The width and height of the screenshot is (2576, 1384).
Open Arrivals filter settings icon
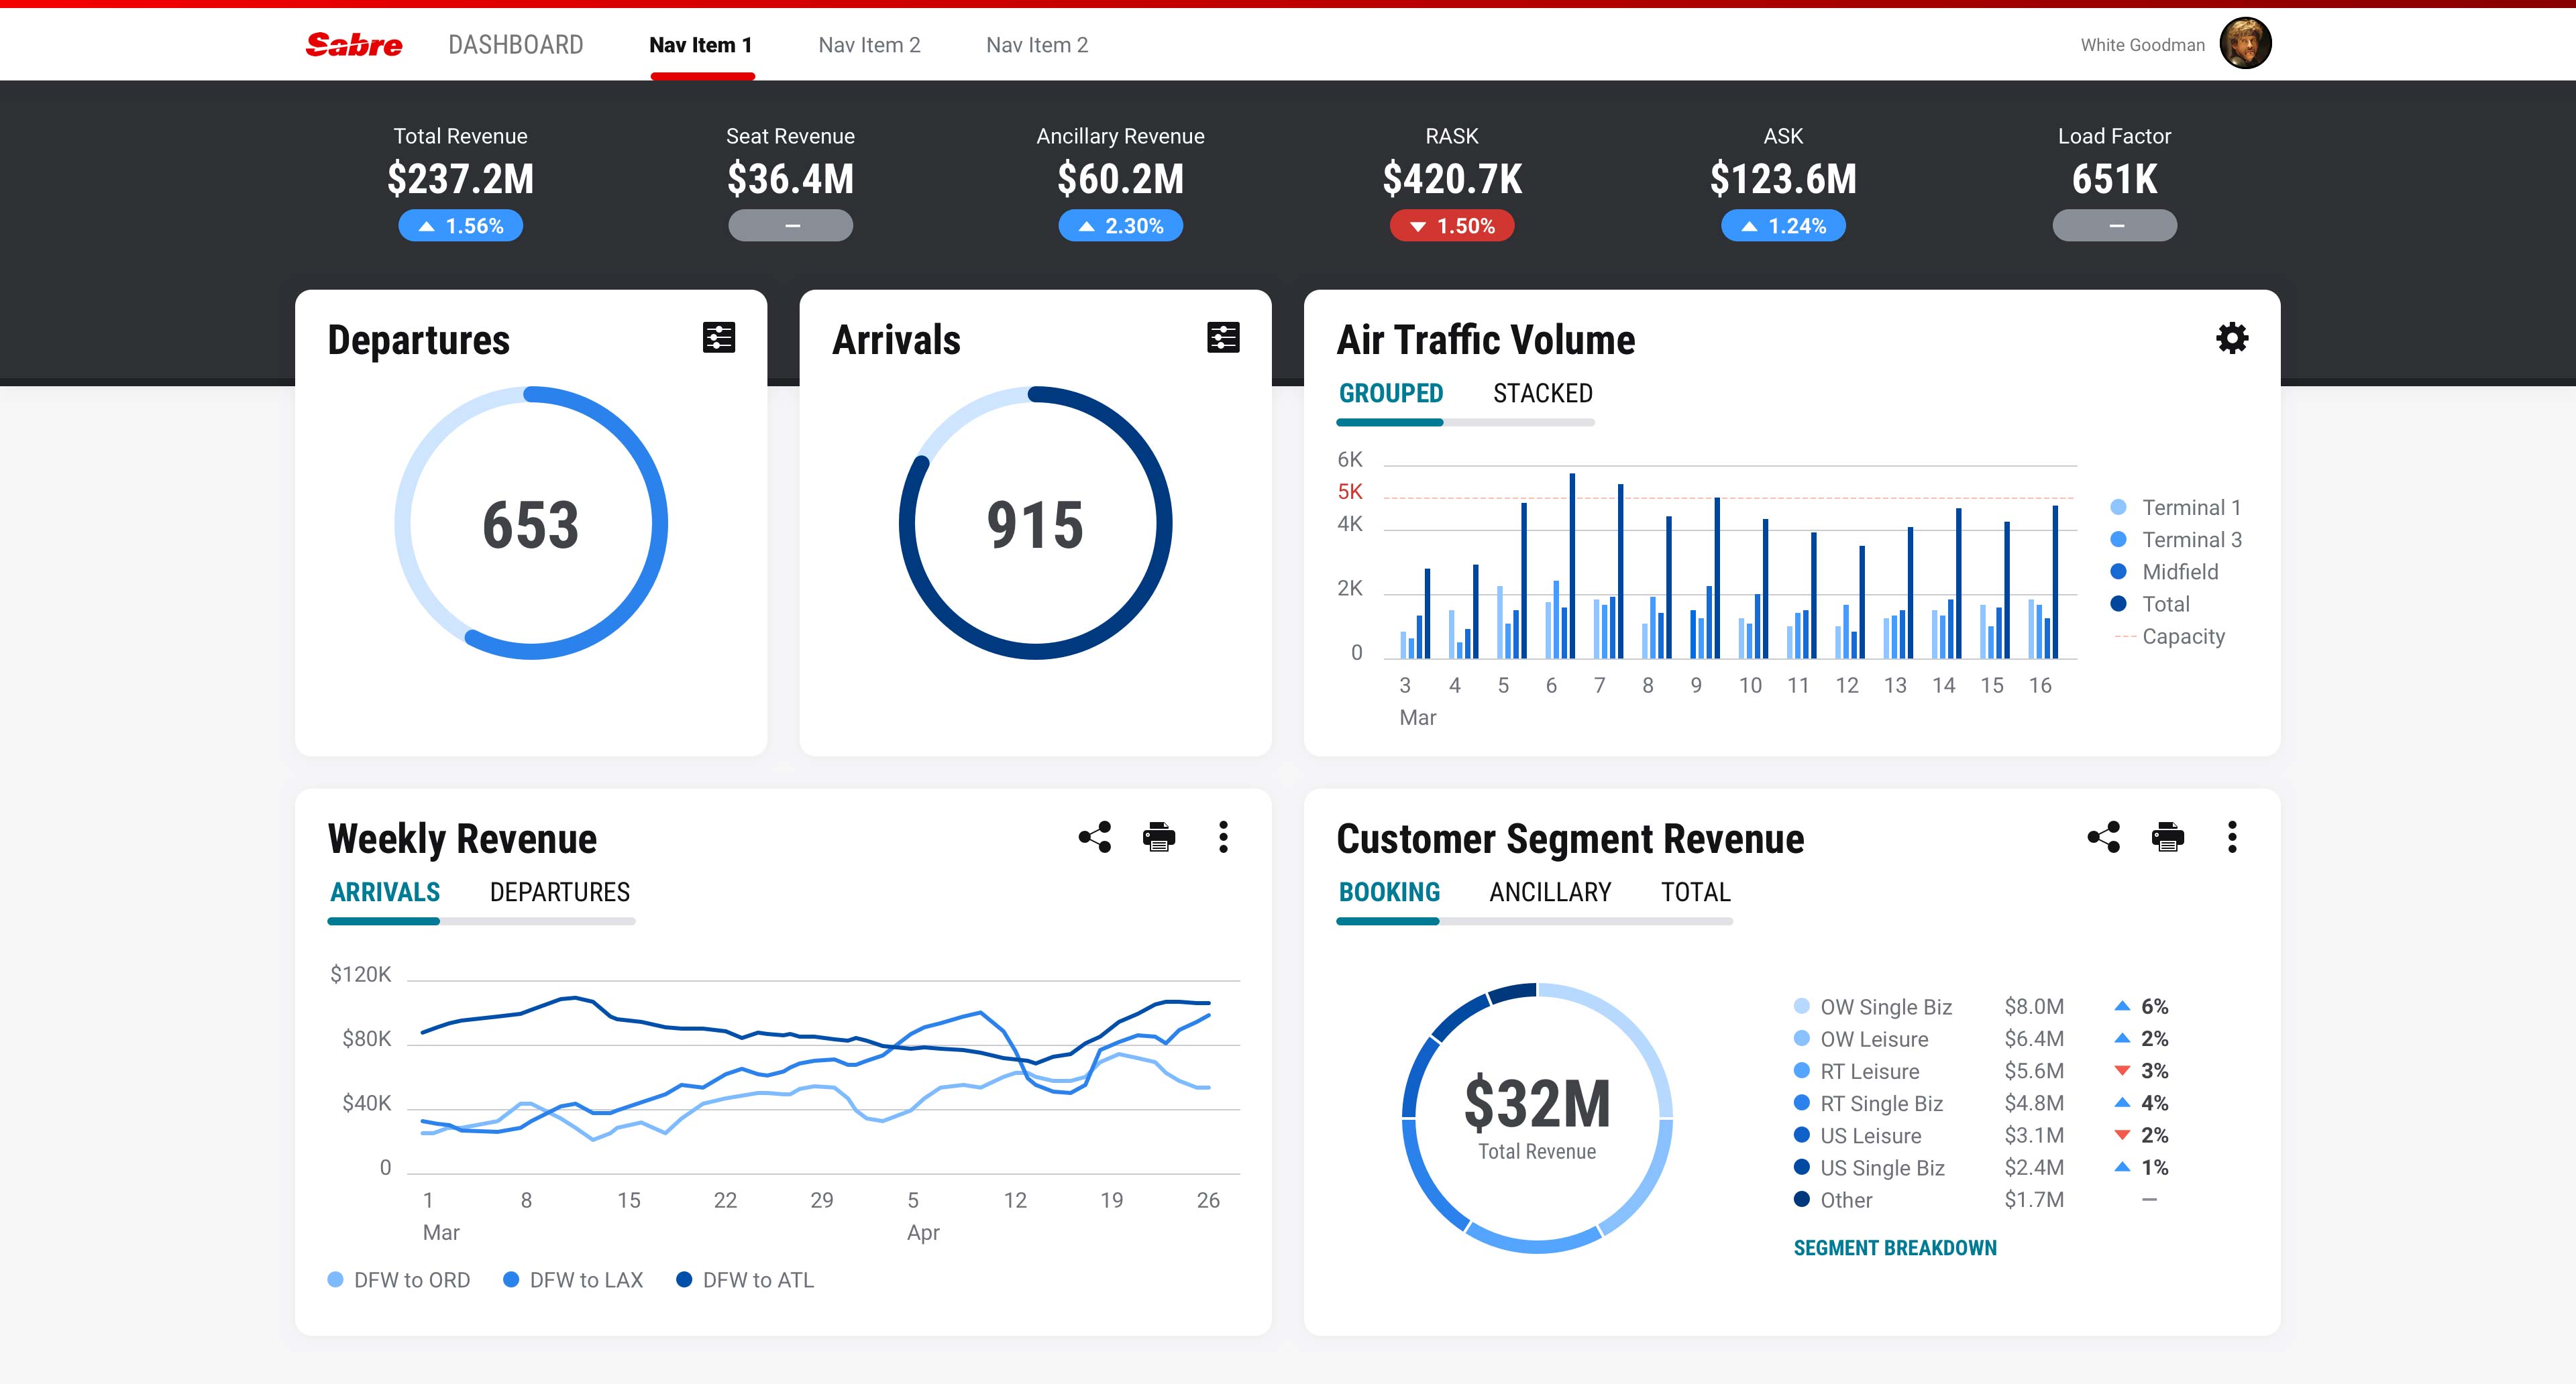1223,338
